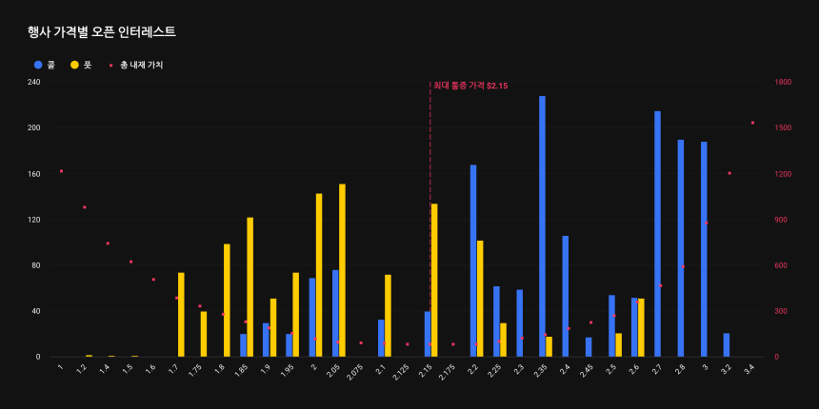Click the tallest blue call bar at 2.35
819x409 pixels.
coord(542,226)
